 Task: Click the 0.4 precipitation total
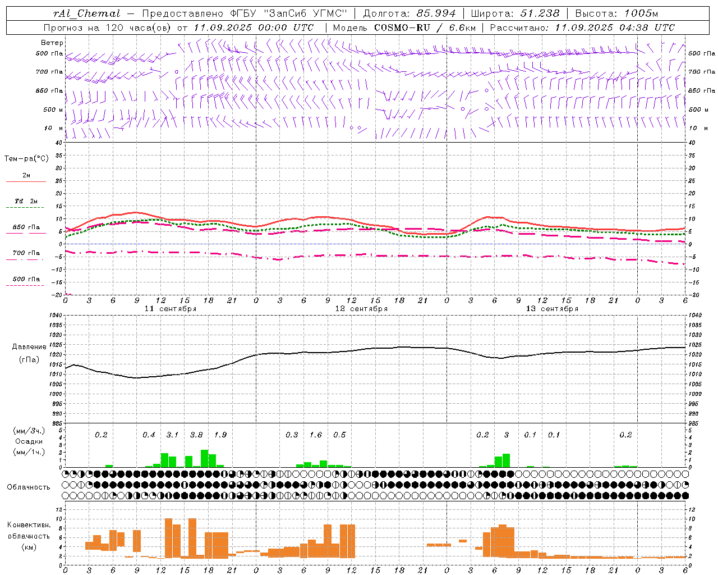[x=149, y=435]
